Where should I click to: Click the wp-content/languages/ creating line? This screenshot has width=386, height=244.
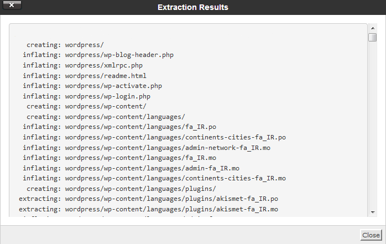pyautogui.click(x=106, y=117)
